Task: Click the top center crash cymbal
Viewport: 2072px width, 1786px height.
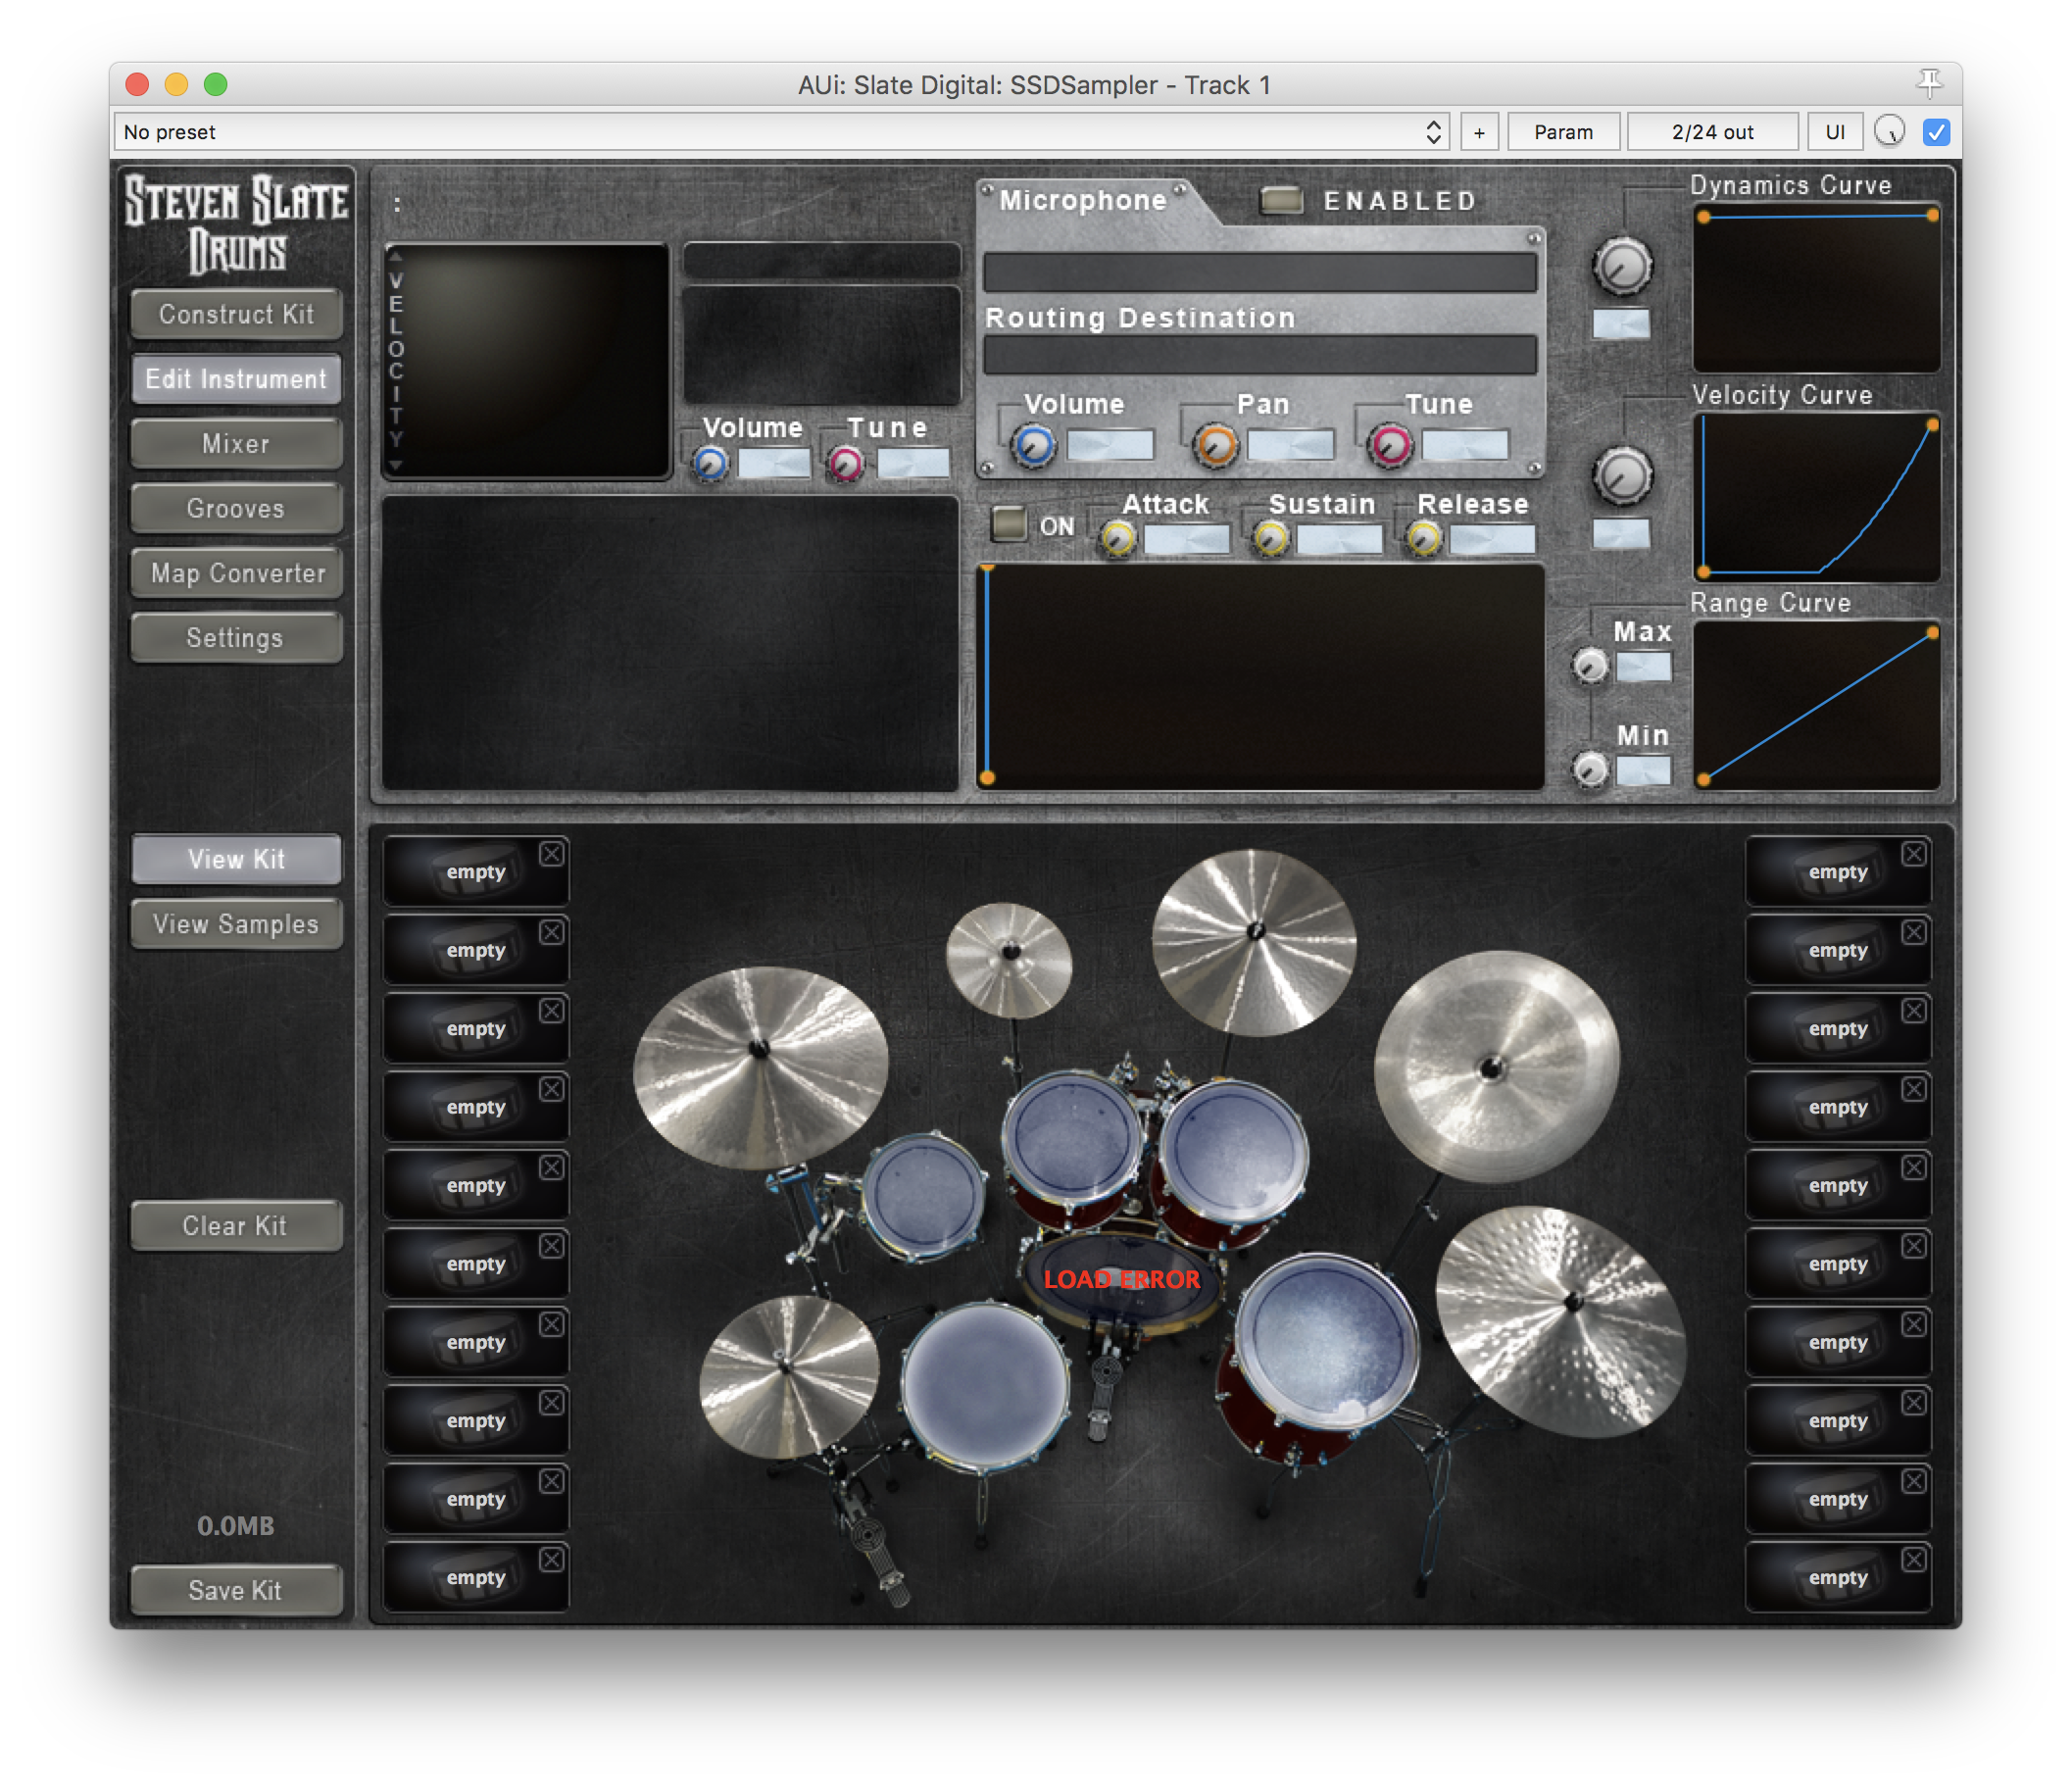Action: [1253, 942]
